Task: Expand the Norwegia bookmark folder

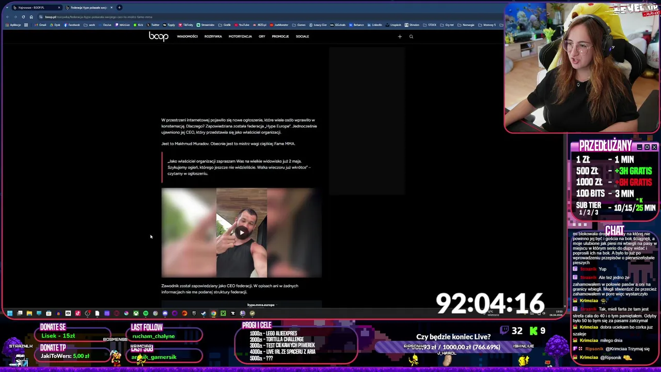Action: coord(465,25)
